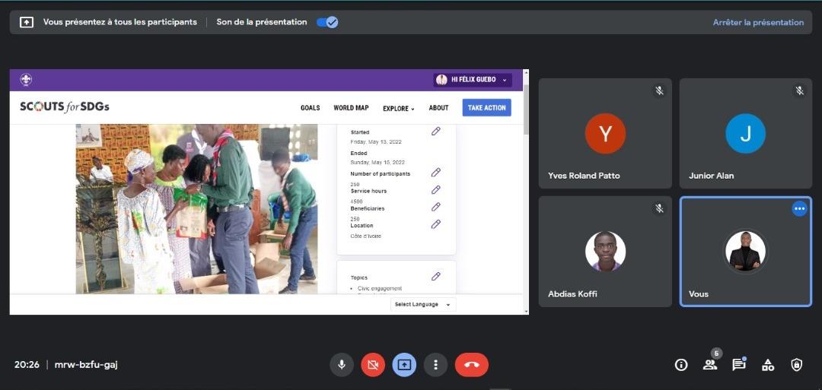Go to the WORLD MAP menu item
This screenshot has height=390, width=822.
[x=351, y=108]
